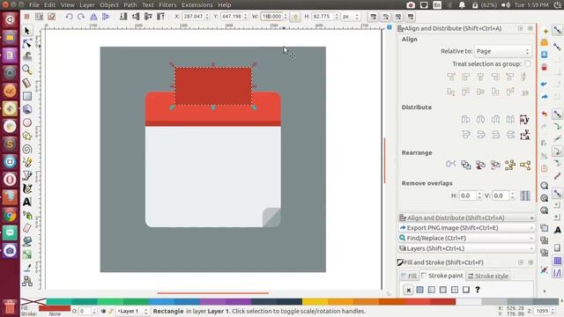Select the Color Dropper tool

pyautogui.click(x=27, y=268)
